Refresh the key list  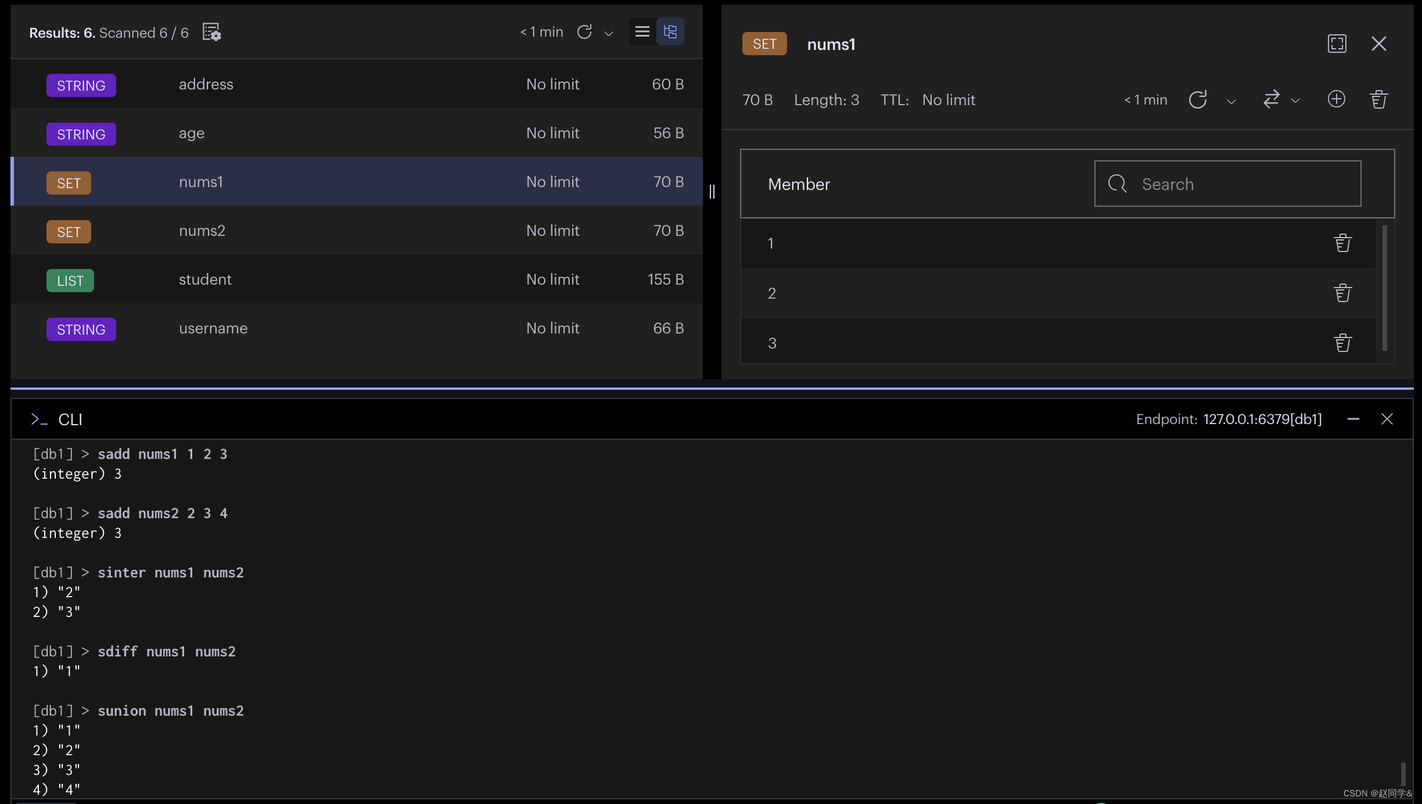(x=584, y=32)
